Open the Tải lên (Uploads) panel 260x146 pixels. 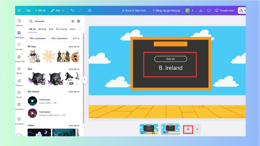click(x=19, y=70)
